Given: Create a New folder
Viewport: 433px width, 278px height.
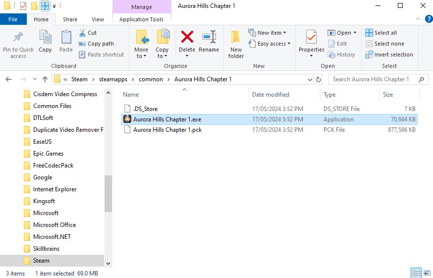Looking at the screenshot, I should pyautogui.click(x=236, y=44).
